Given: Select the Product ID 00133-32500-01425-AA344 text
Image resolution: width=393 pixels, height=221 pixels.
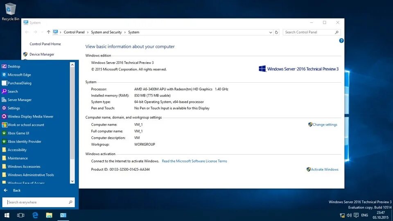Looking at the screenshot, I should click(129, 169).
